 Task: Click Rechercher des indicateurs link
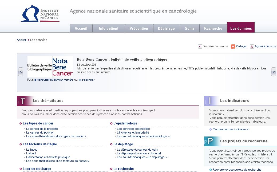point(231,129)
